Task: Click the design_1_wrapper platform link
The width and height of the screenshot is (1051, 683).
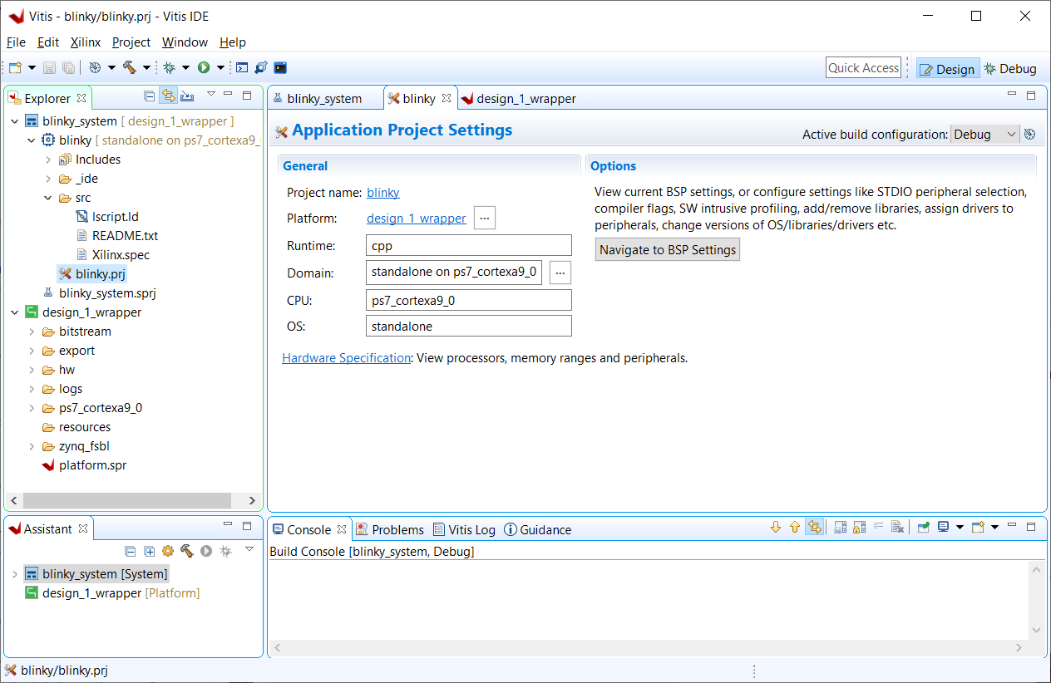Action: click(x=417, y=219)
